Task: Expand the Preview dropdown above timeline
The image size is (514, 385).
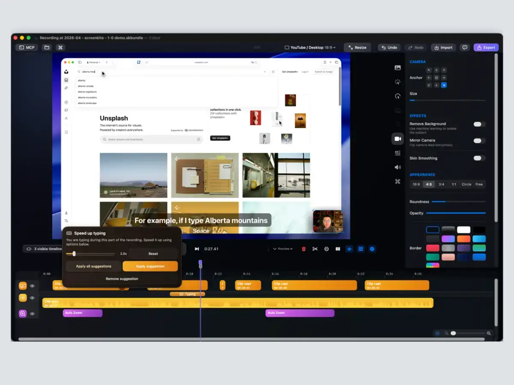Action: point(283,249)
